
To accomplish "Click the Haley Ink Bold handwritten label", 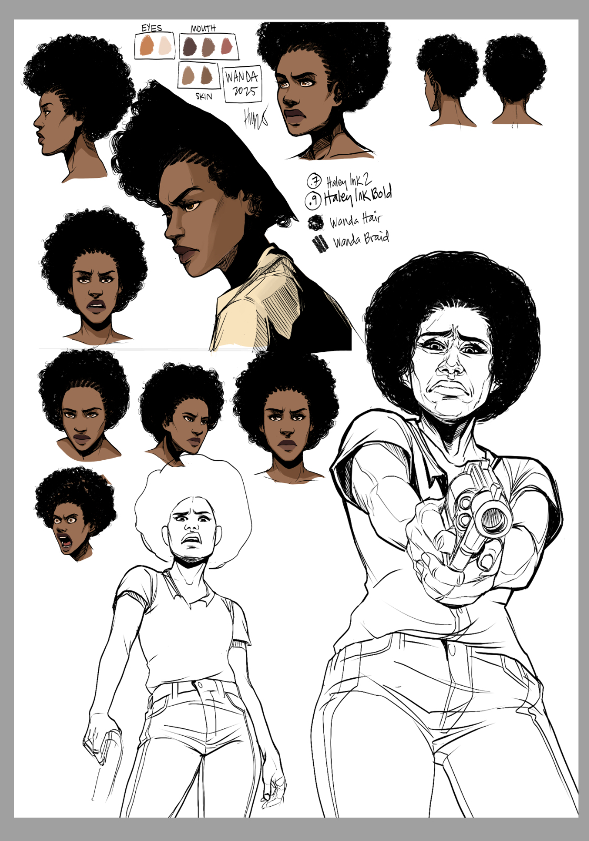I will 358,196.
